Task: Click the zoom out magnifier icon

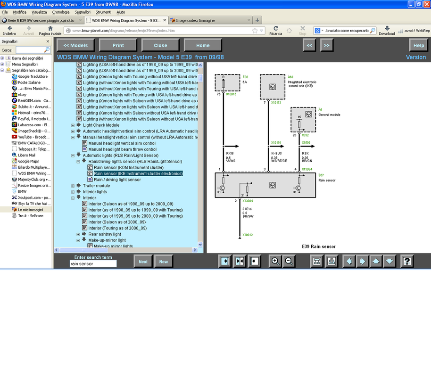Action: [289, 261]
